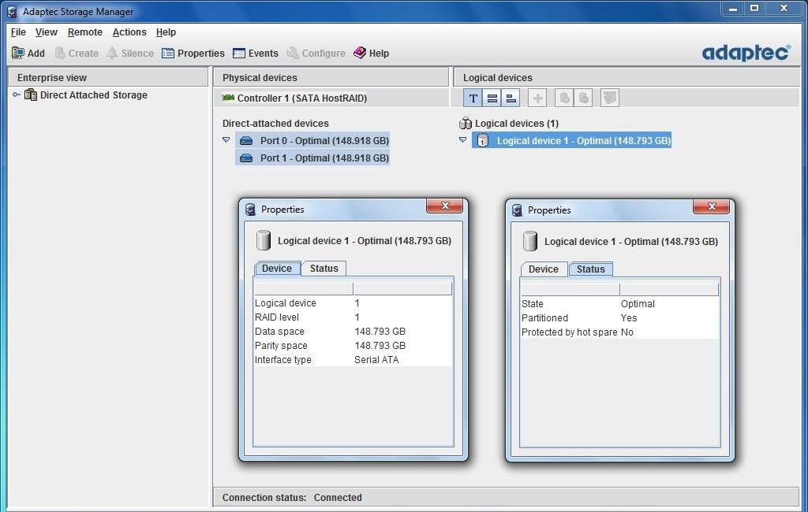Click the Port 1 disk drive icon
808x512 pixels.
click(246, 158)
